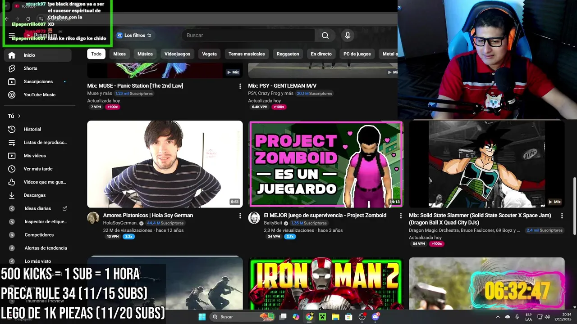Show hidden system tray icons

click(x=498, y=317)
